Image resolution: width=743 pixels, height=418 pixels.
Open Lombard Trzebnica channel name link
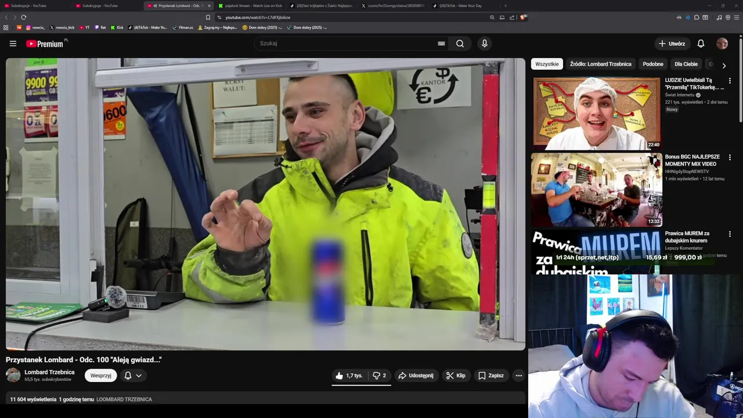click(x=49, y=372)
